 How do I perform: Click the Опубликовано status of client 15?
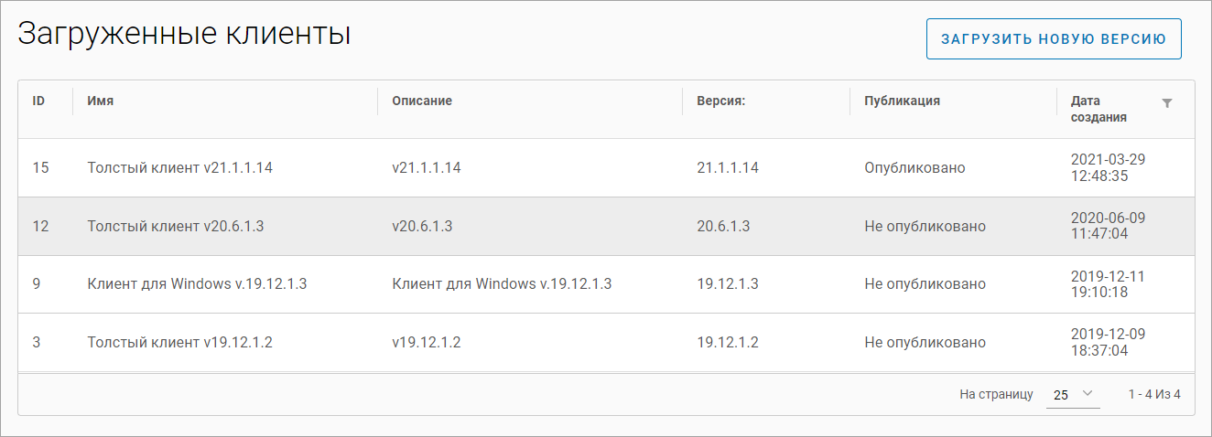click(914, 168)
